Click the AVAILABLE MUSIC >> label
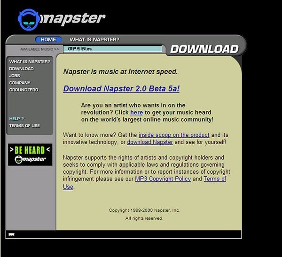This screenshot has height=257, width=282. [40, 49]
